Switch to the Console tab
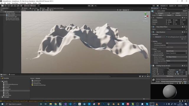189x106 pixels. 12,74
